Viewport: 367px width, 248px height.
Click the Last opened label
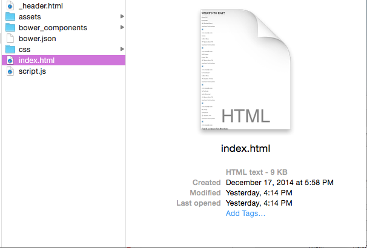(x=199, y=203)
